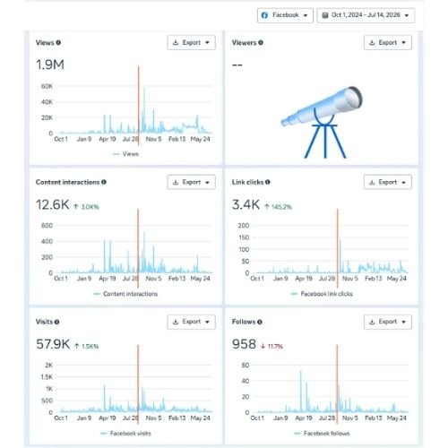
Task: Toggle the Views legend item
Action: tap(125, 154)
